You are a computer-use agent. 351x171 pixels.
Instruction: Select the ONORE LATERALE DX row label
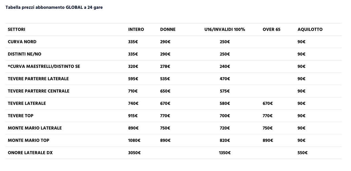coord(30,153)
